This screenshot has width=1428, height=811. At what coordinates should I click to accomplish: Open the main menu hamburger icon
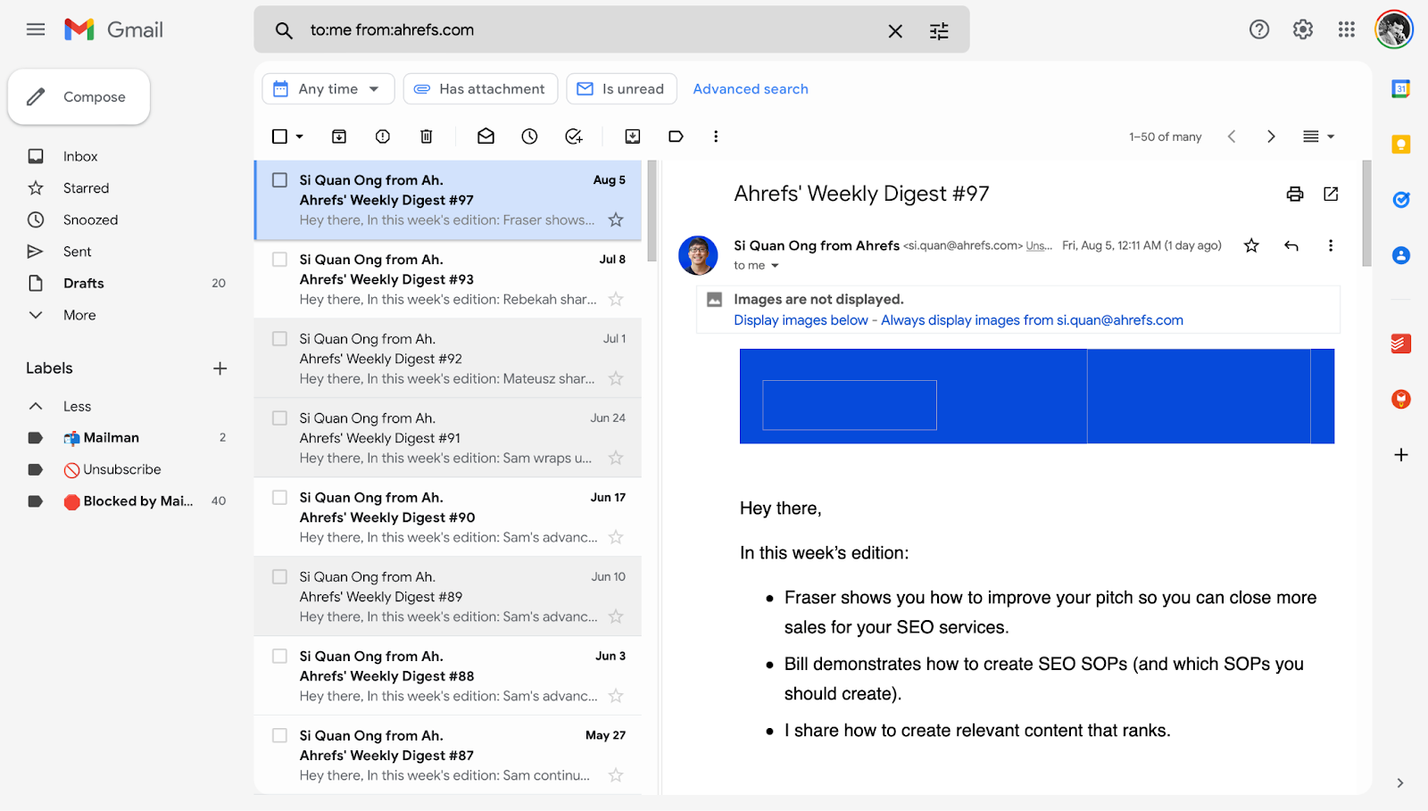36,29
